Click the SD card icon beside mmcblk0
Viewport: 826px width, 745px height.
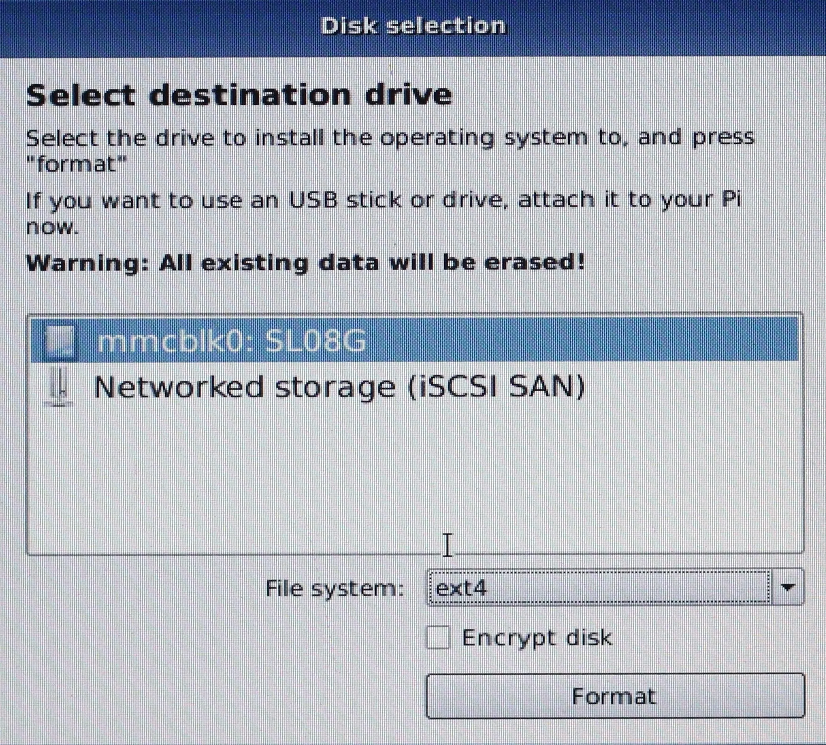click(60, 341)
